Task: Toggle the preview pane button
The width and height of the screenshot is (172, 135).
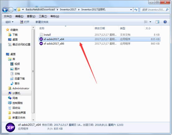Action: point(157,22)
